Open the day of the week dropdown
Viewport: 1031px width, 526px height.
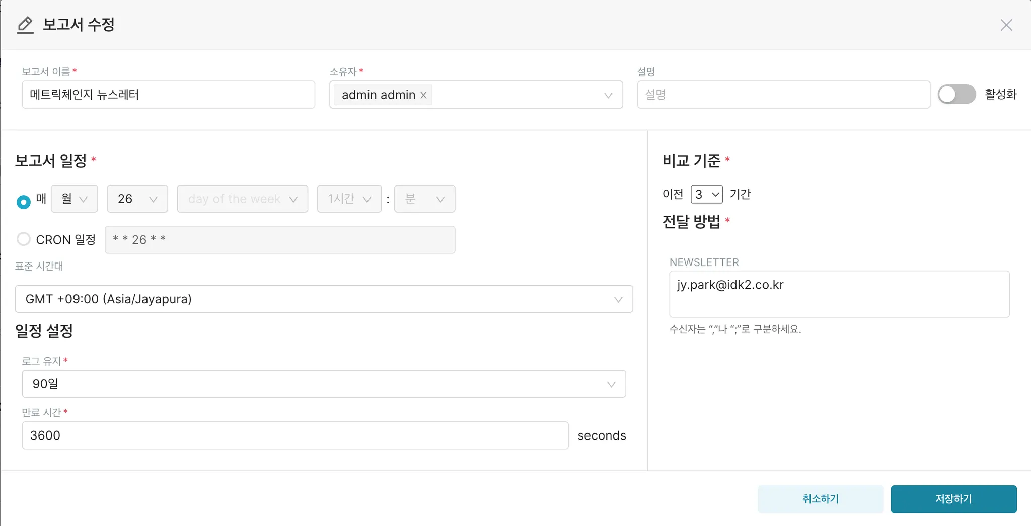coord(242,199)
